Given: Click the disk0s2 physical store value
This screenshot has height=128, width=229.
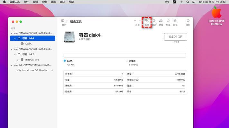Looking at the screenshot, I should click(x=181, y=80).
